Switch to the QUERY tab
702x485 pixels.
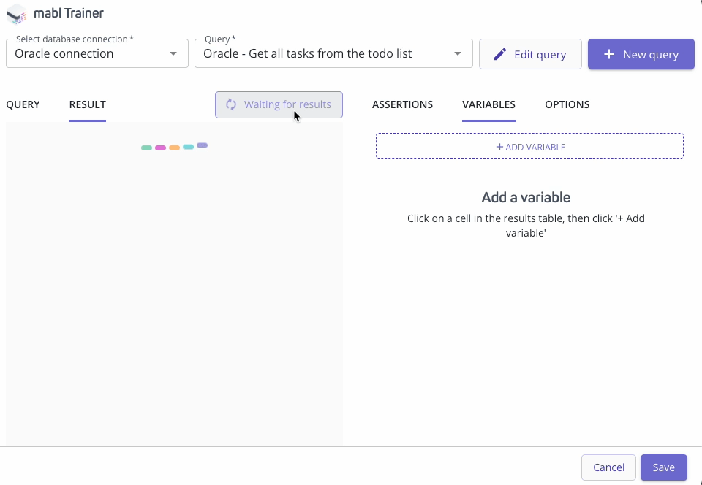[x=23, y=104]
